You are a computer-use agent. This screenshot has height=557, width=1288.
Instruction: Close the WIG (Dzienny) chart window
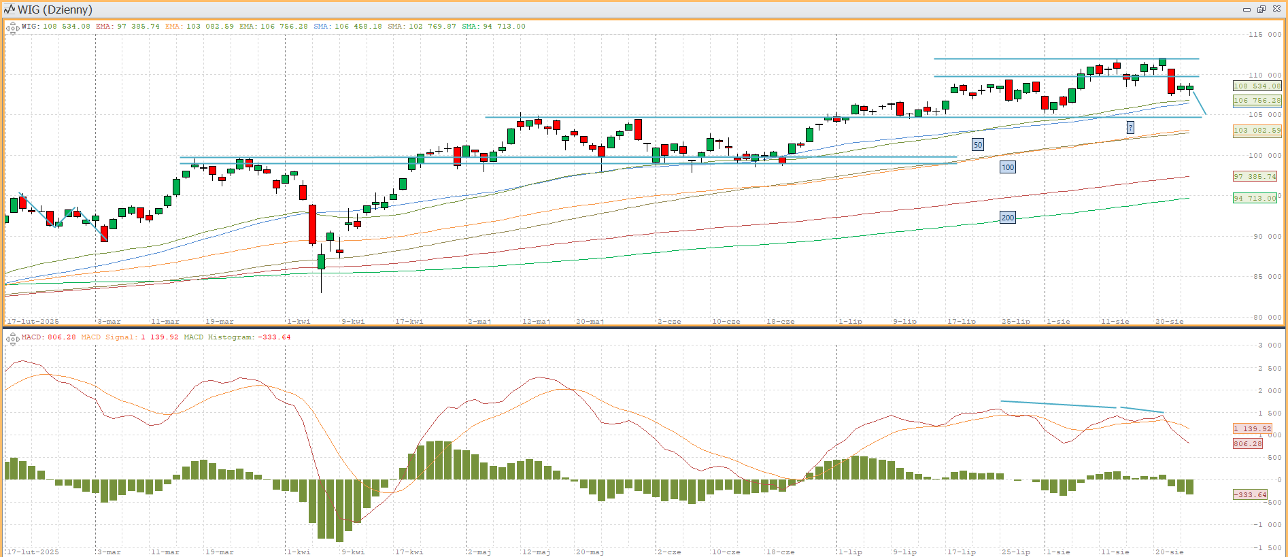pyautogui.click(x=1276, y=10)
